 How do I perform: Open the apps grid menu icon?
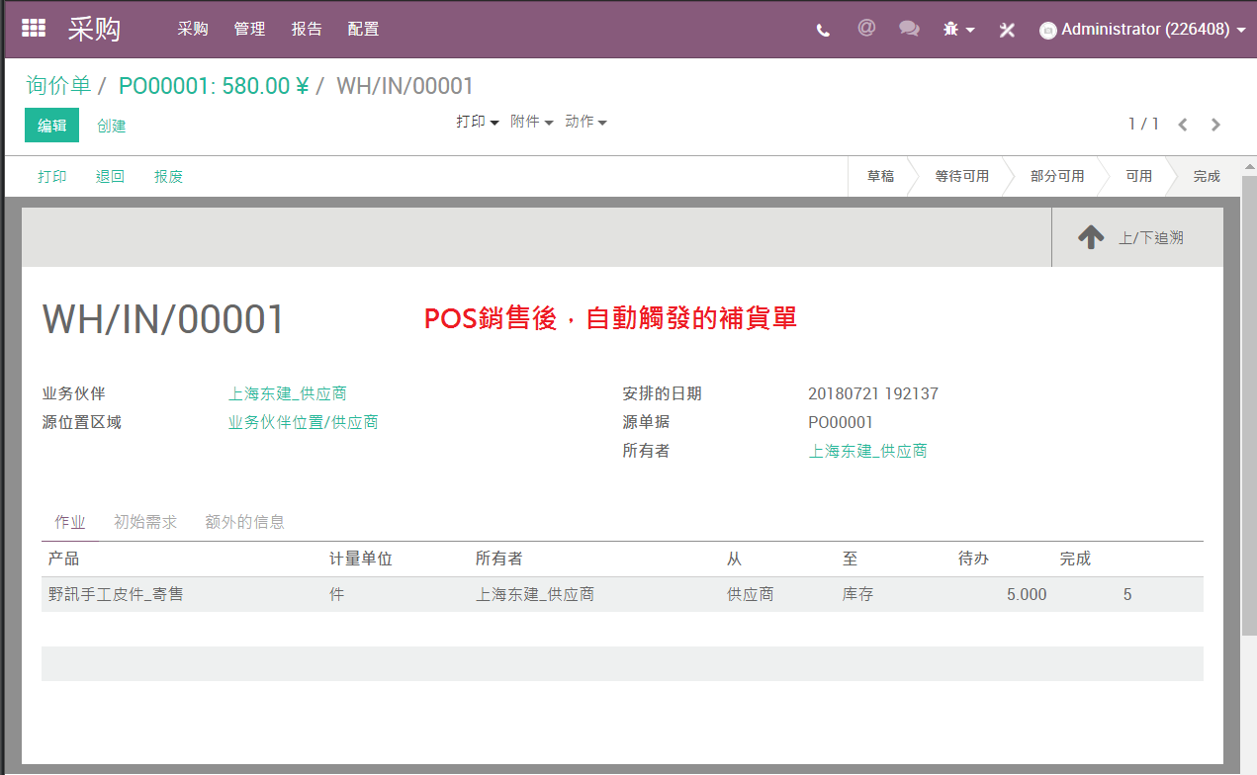click(34, 29)
